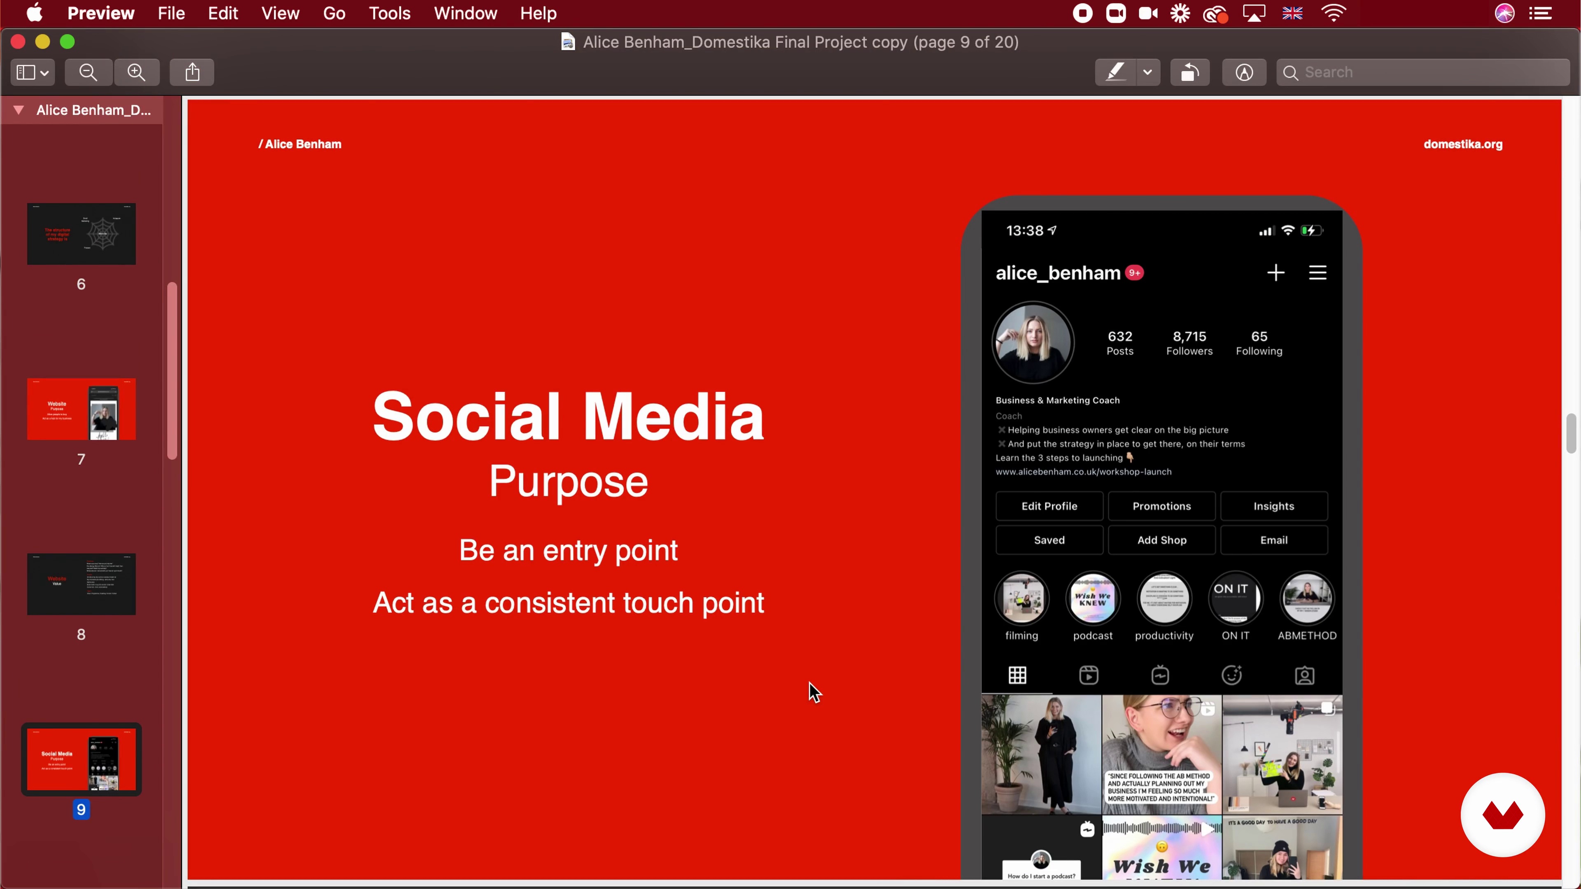Click the Zoom Out toolbar icon
This screenshot has width=1581, height=889.
89,72
